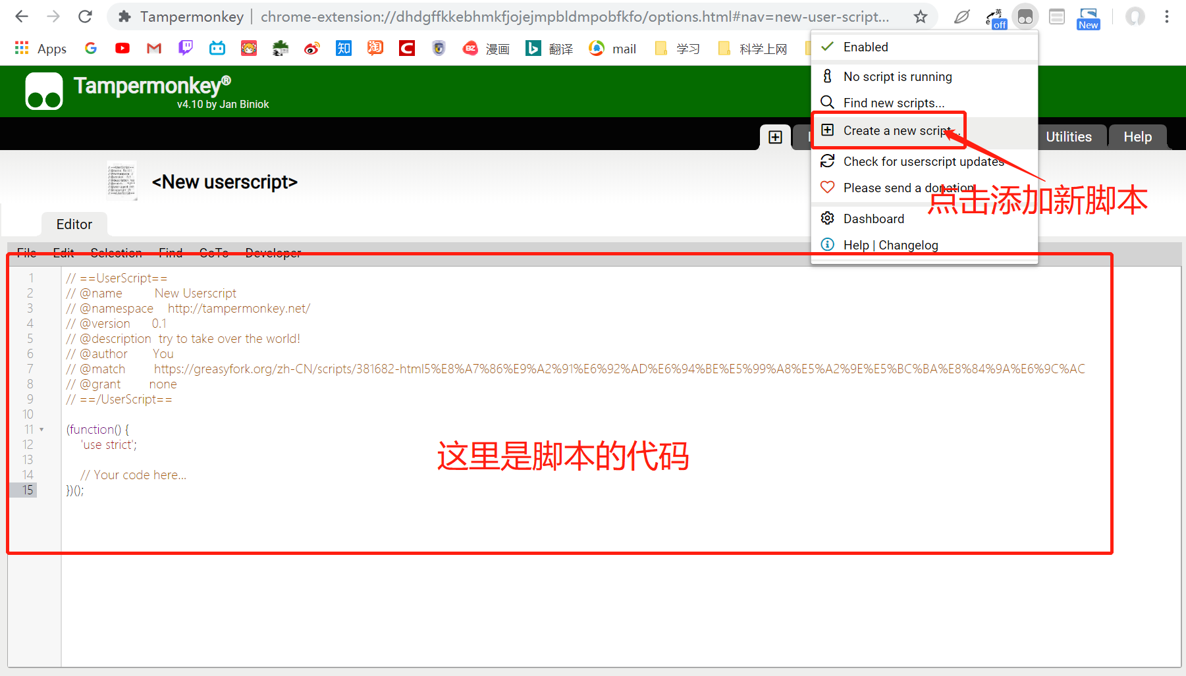This screenshot has width=1186, height=676.
Task: Click the address bar URL
Action: click(574, 16)
